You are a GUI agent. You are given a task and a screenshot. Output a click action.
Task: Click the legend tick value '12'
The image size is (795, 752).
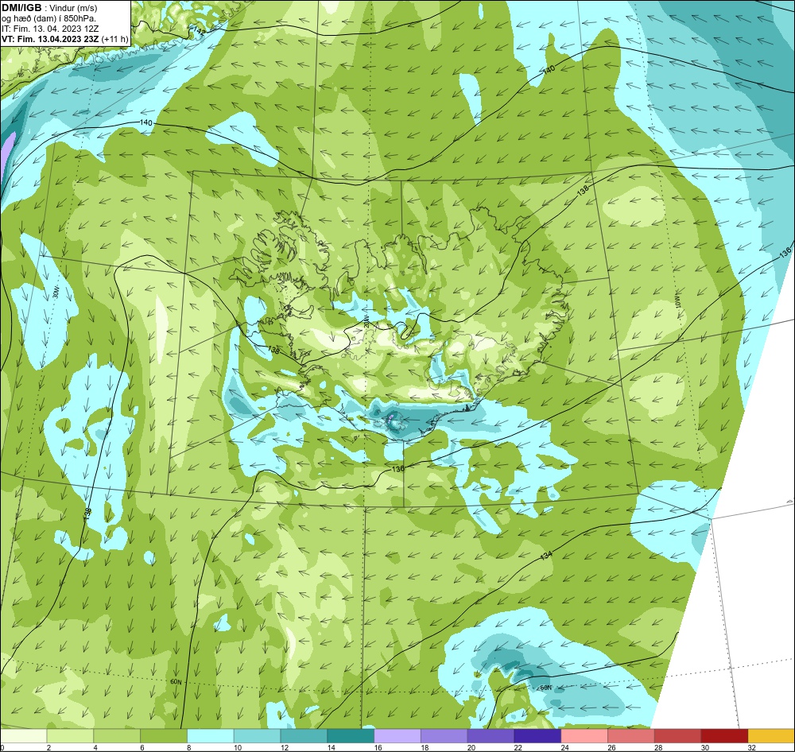(x=285, y=747)
